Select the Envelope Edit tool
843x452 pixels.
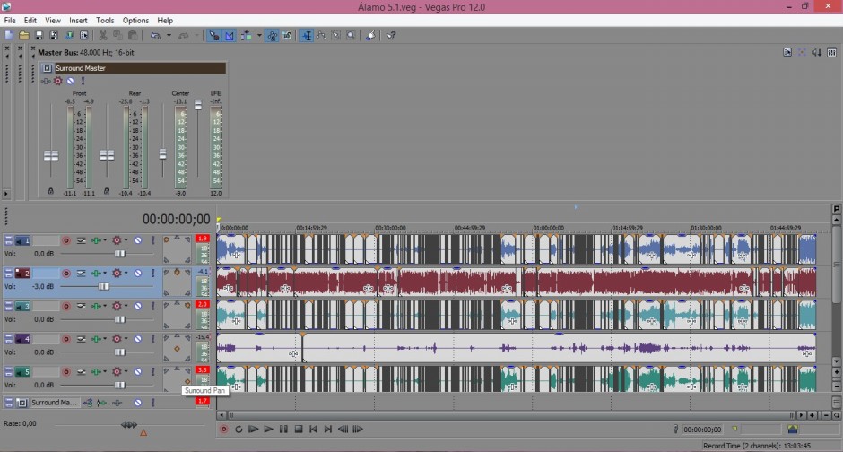(x=321, y=36)
